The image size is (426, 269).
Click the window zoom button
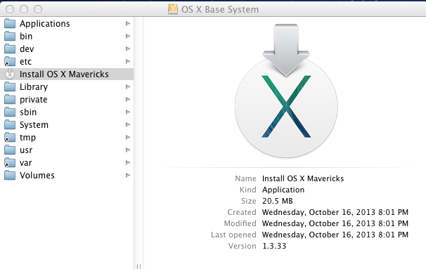tap(38, 9)
